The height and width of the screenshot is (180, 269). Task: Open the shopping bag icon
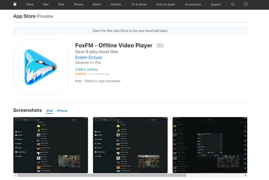pos(246,4)
